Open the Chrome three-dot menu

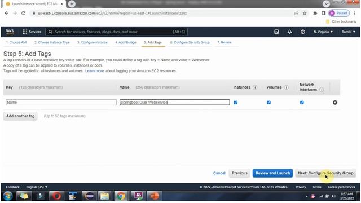(x=355, y=13)
